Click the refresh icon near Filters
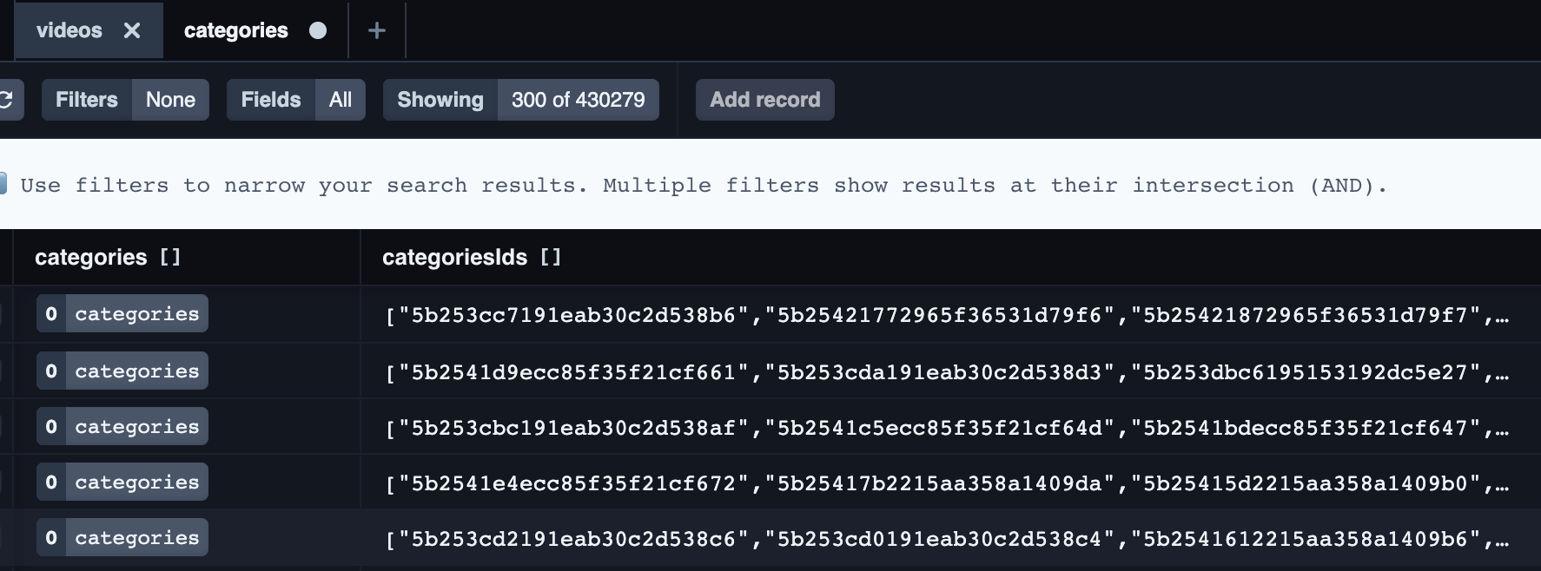The width and height of the screenshot is (1541, 571). 7,99
